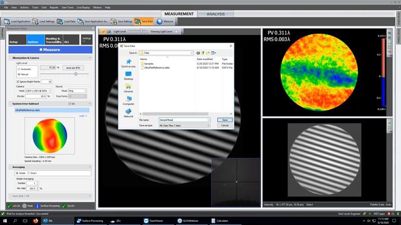Select the Smart averaging radio button
This screenshot has height=225, width=401.
[x=29, y=173]
